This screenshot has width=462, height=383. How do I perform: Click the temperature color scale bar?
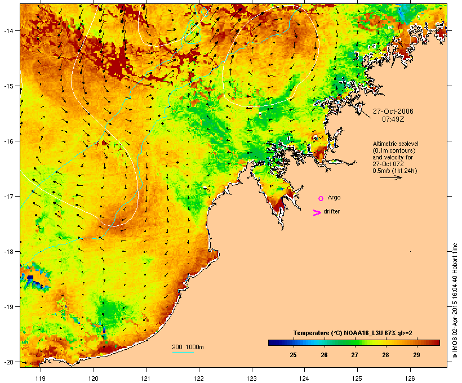pos(354,342)
